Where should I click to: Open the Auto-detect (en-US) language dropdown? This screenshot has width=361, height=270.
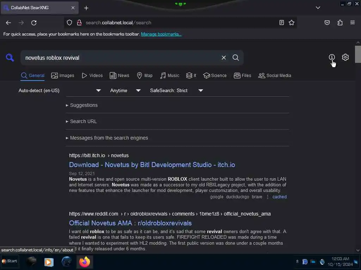60,90
